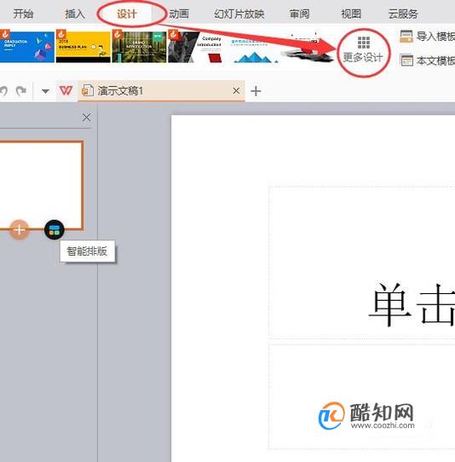Click the undo arrow icon

tap(3, 90)
